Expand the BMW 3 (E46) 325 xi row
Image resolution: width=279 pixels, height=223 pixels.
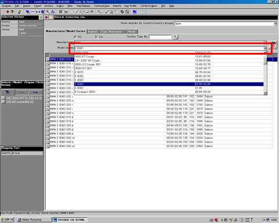48,100
